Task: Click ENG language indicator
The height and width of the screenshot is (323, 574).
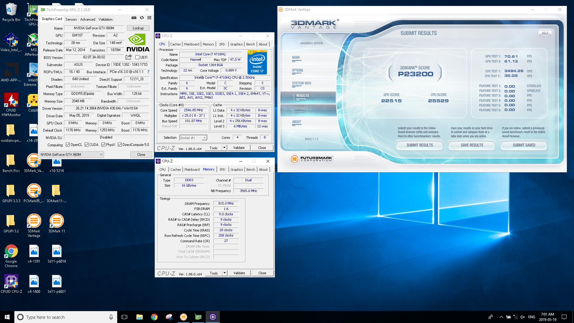Action: click(532, 317)
